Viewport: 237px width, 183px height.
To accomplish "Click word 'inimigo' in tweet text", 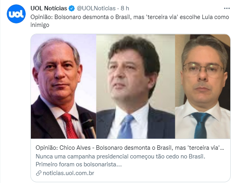I will tap(40, 25).
